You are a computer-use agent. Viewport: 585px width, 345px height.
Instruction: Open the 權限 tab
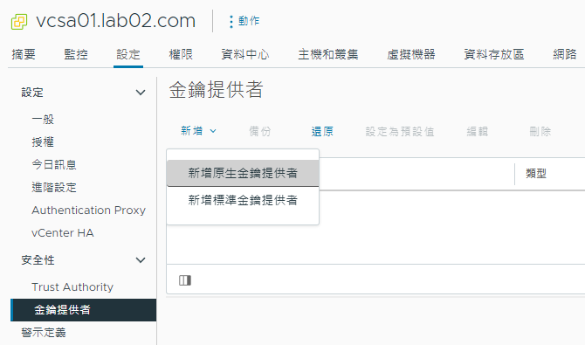pos(181,54)
